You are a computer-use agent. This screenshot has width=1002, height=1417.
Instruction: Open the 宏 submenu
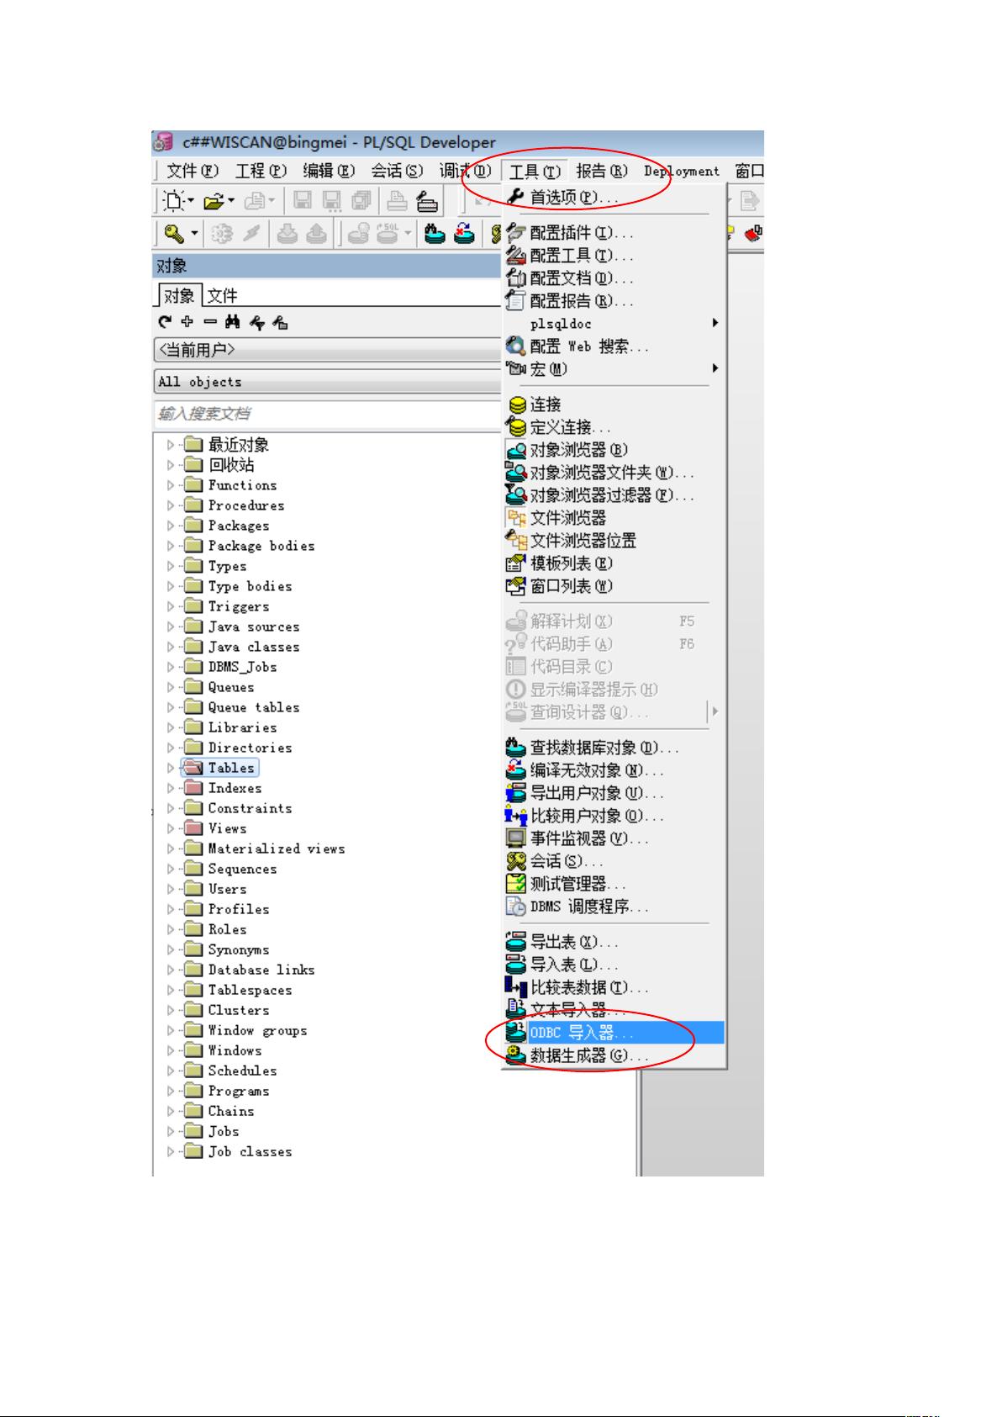pos(614,369)
